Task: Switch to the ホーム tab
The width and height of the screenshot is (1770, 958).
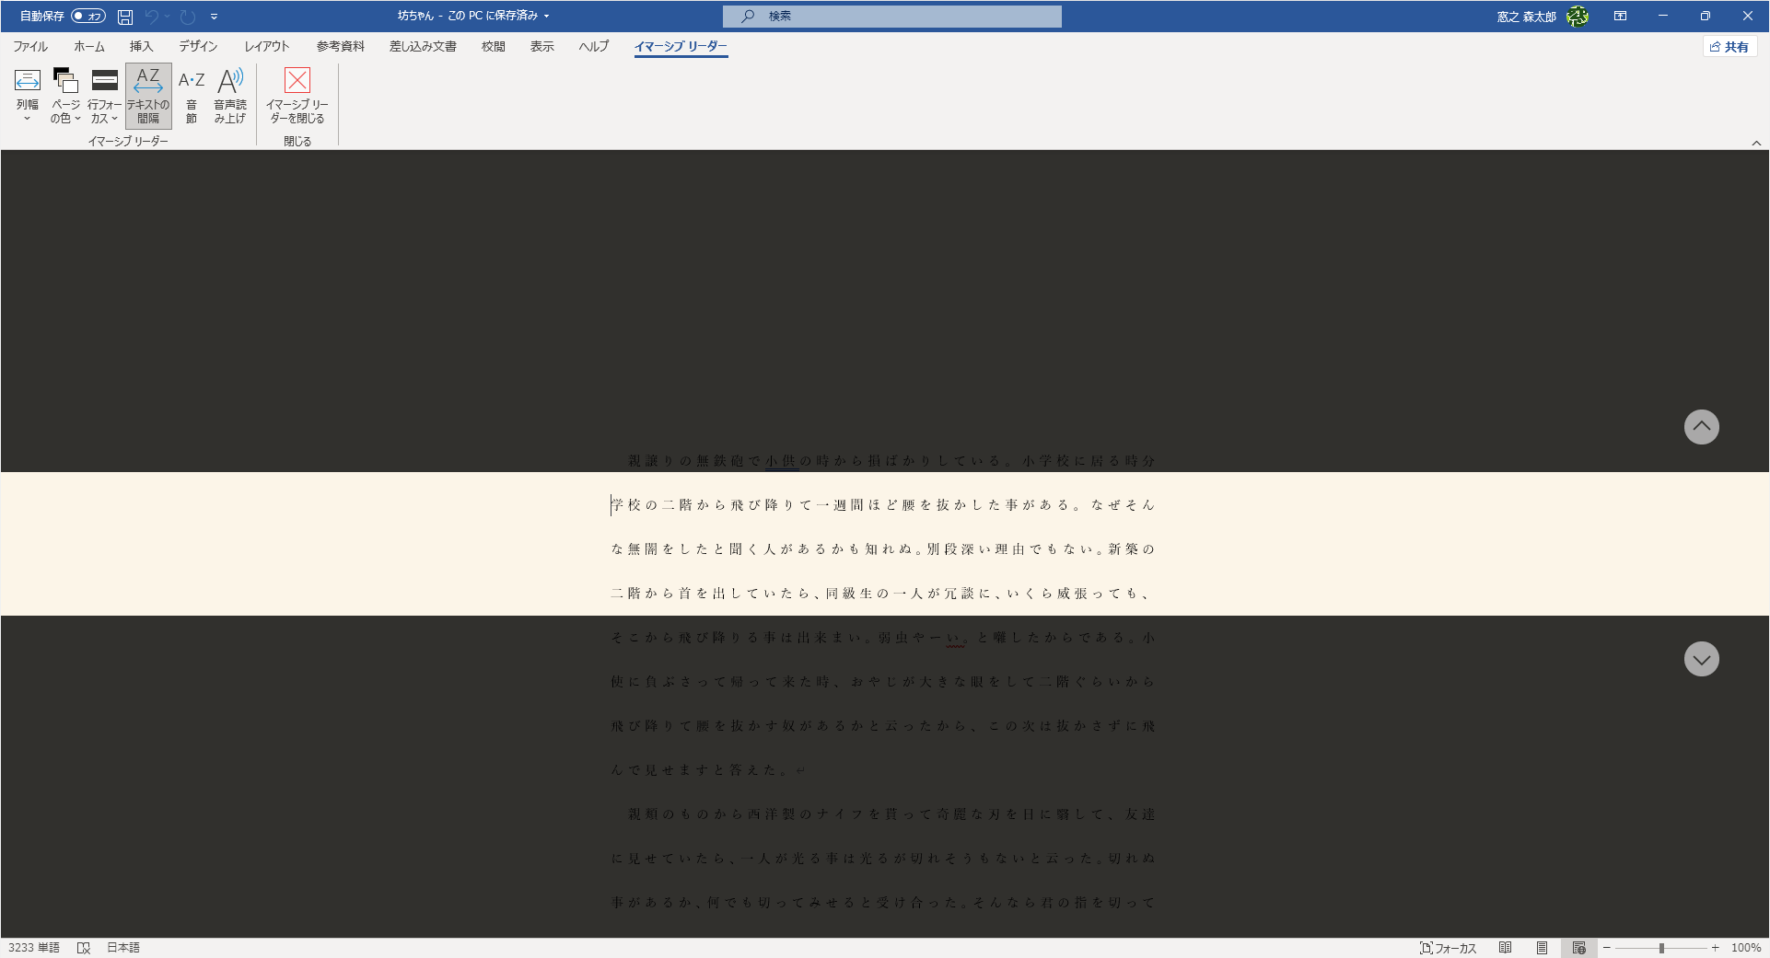Action: 89,46
